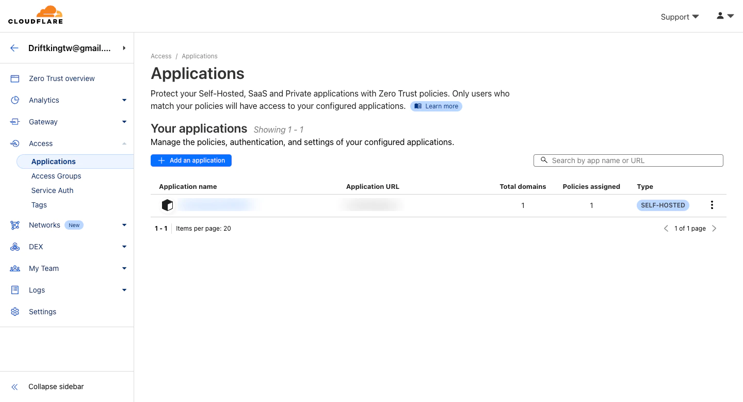
Task: Click the New badge beside Networks
Action: [x=74, y=225]
